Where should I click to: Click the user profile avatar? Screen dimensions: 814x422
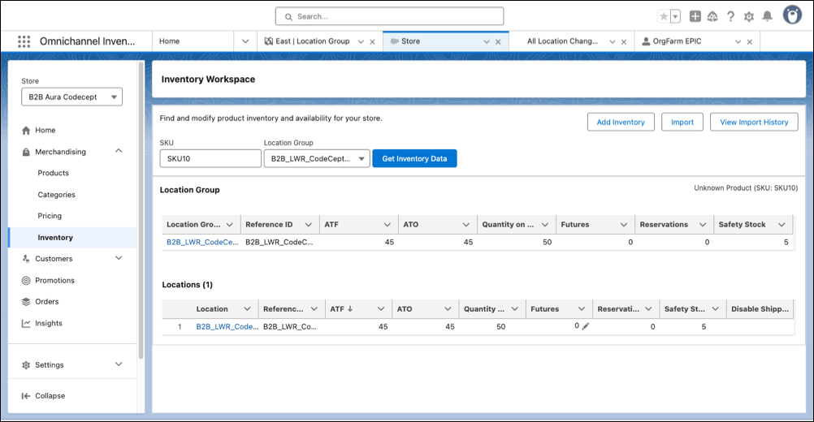pyautogui.click(x=792, y=15)
